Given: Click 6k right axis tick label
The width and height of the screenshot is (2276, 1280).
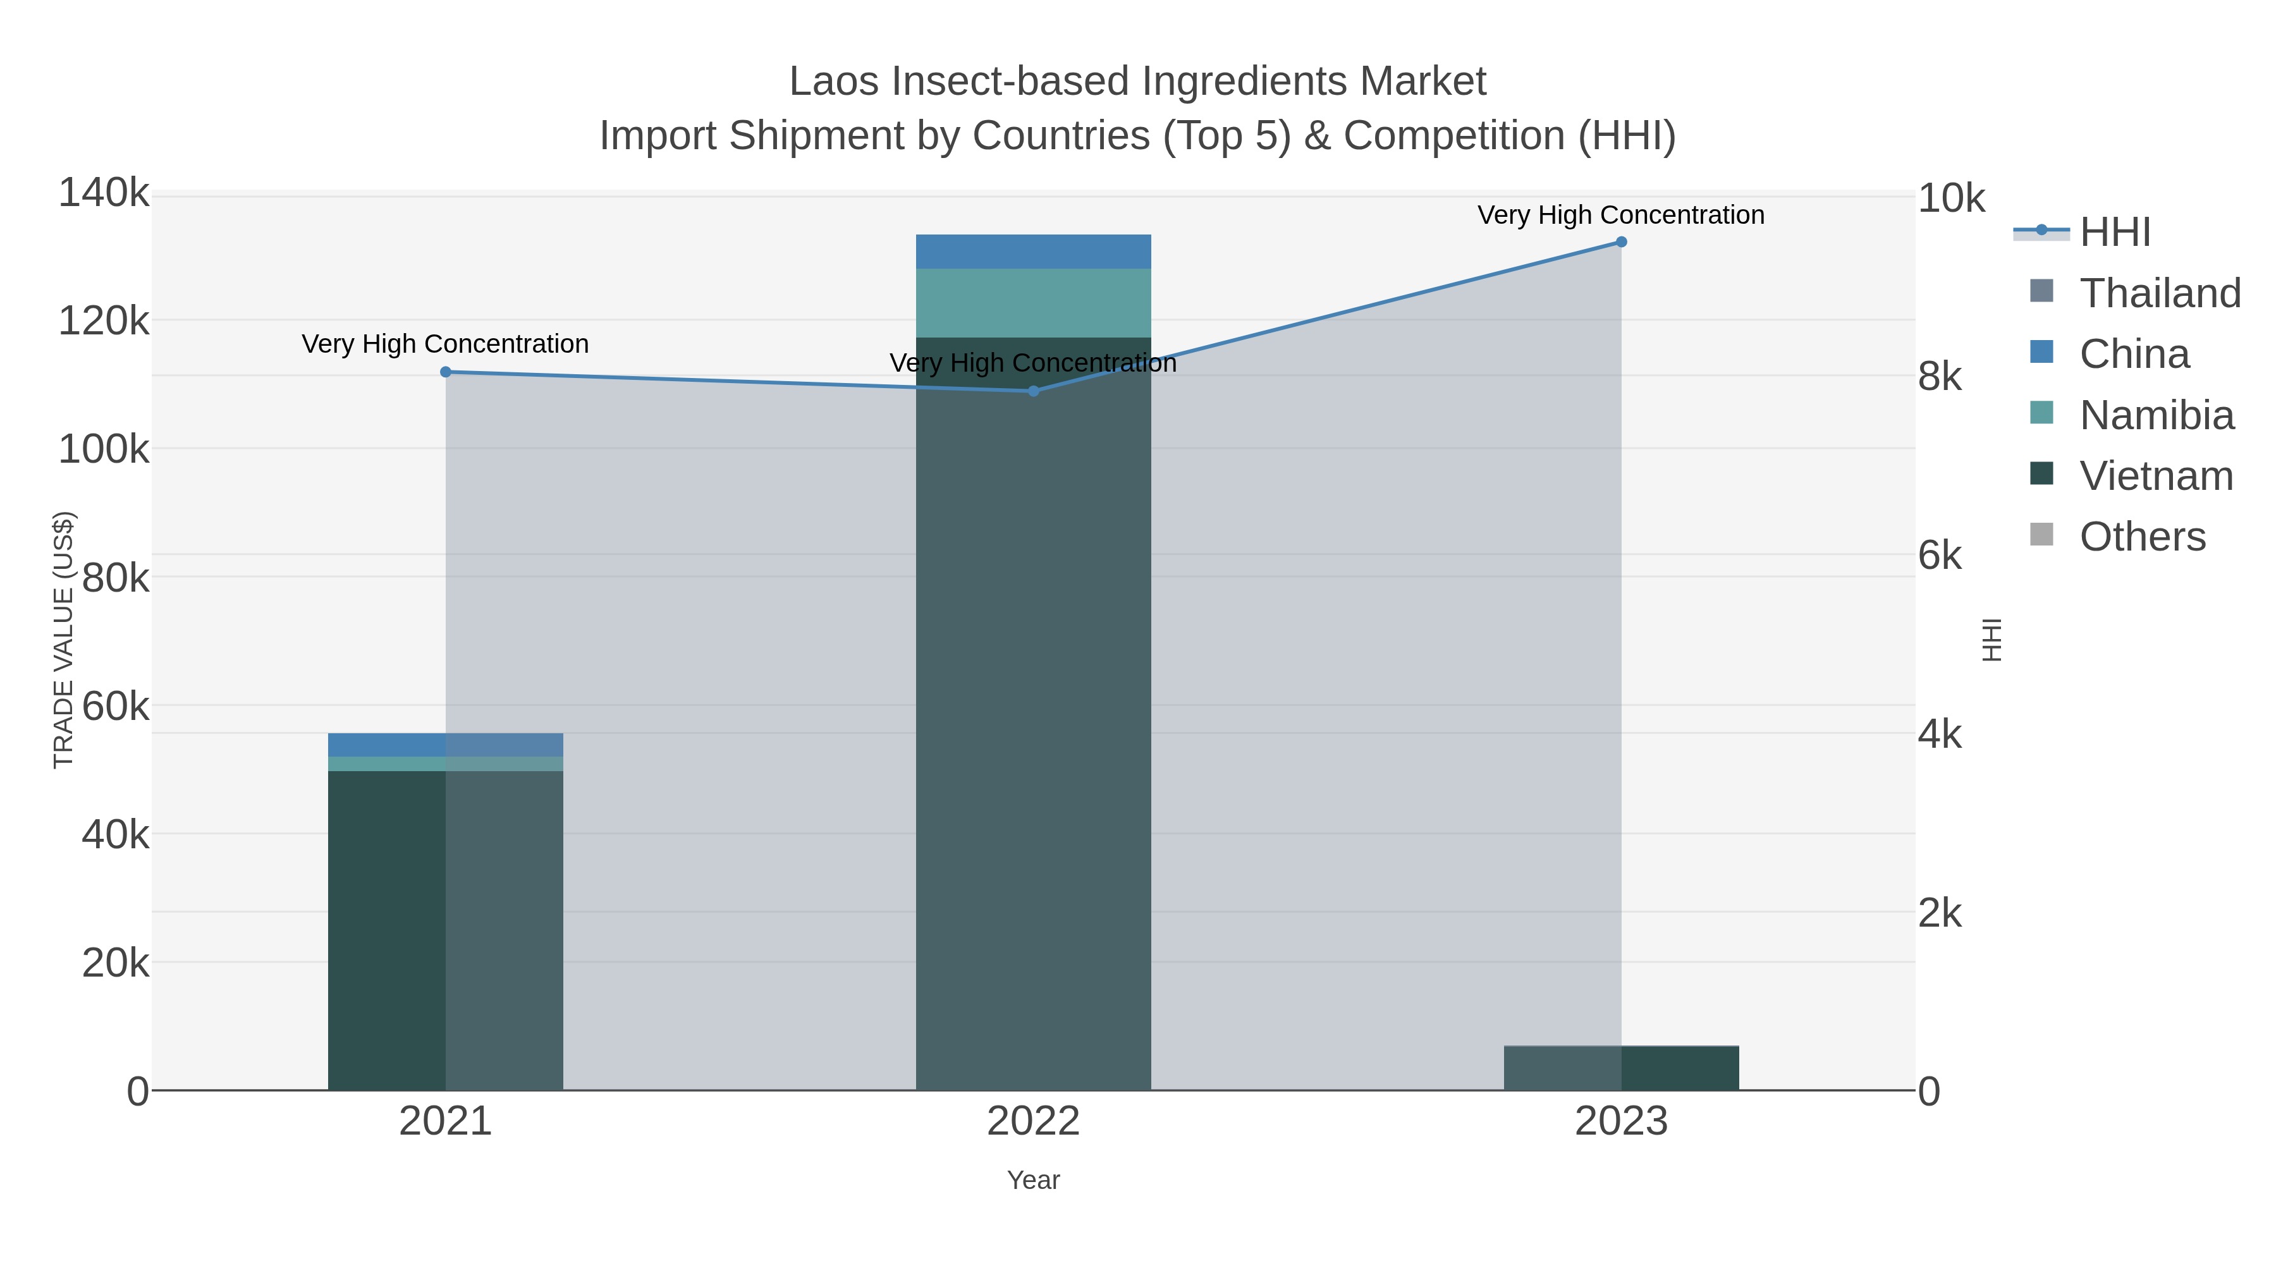Looking at the screenshot, I should click(x=1940, y=556).
